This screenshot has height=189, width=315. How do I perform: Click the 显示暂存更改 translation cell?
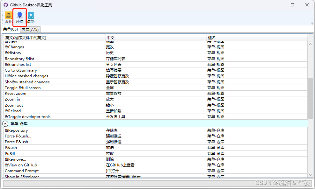tap(156, 82)
